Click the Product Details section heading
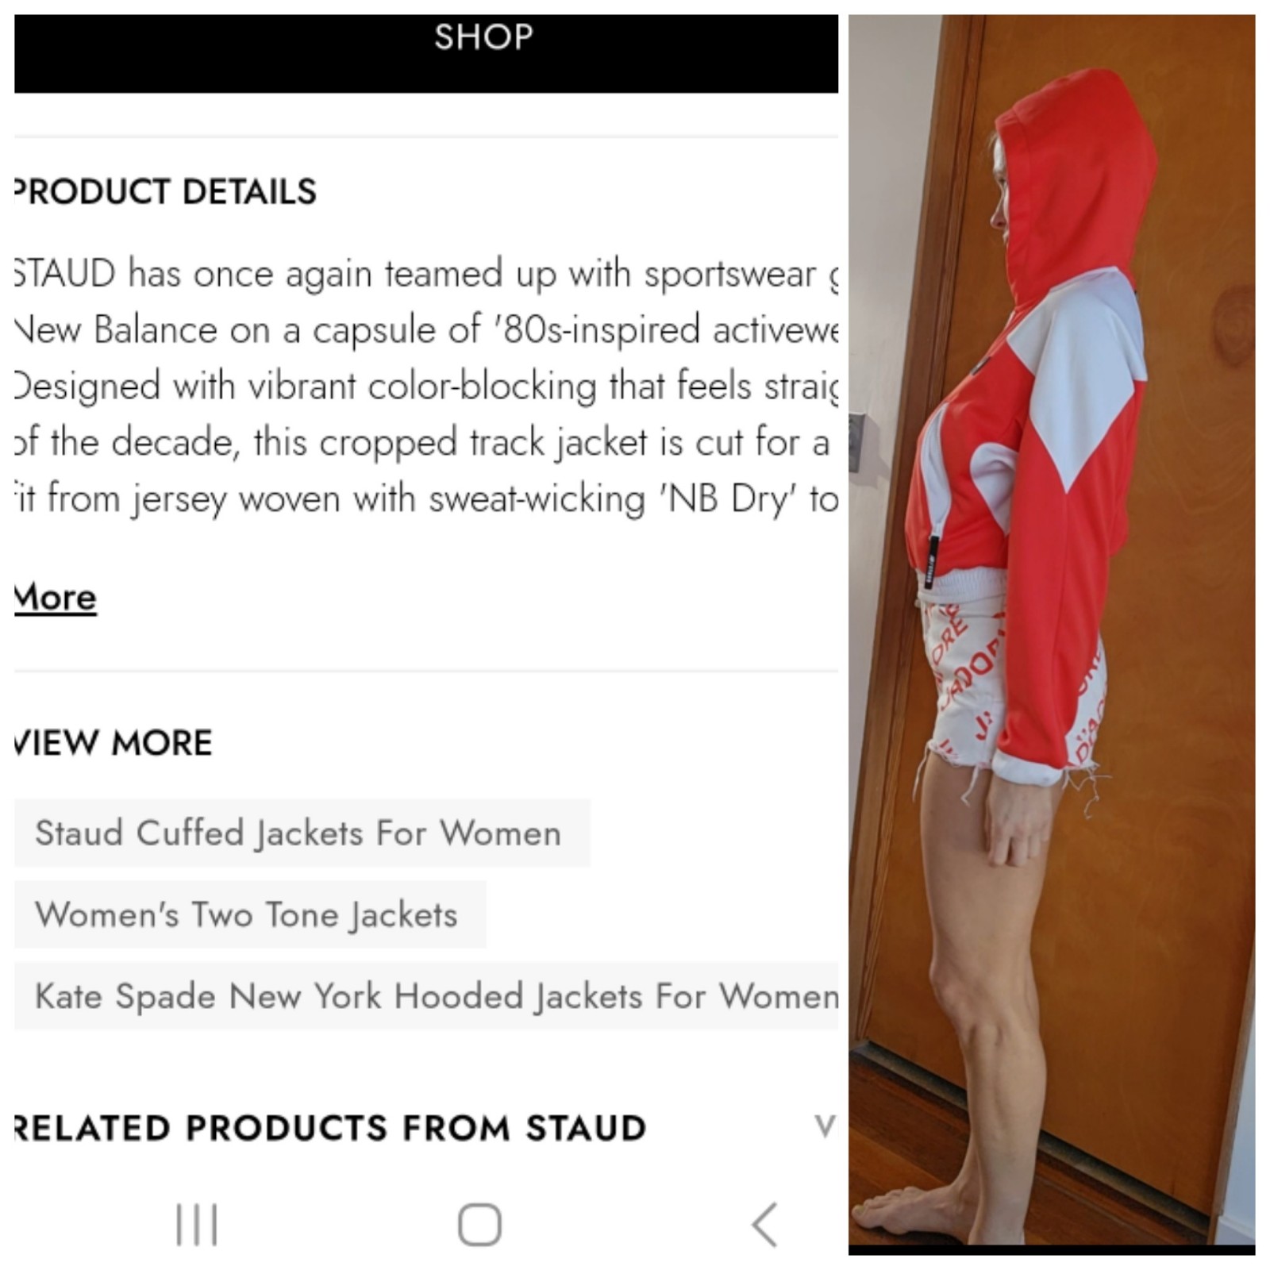 point(165,191)
